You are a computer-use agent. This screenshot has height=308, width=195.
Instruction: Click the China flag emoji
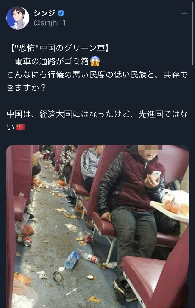[x=20, y=127]
